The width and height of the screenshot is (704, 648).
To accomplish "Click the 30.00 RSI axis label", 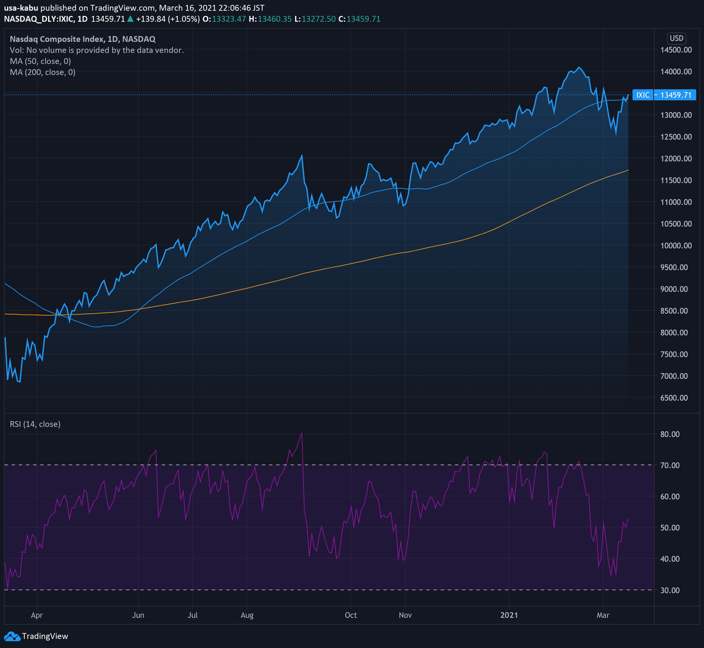I will coord(669,590).
